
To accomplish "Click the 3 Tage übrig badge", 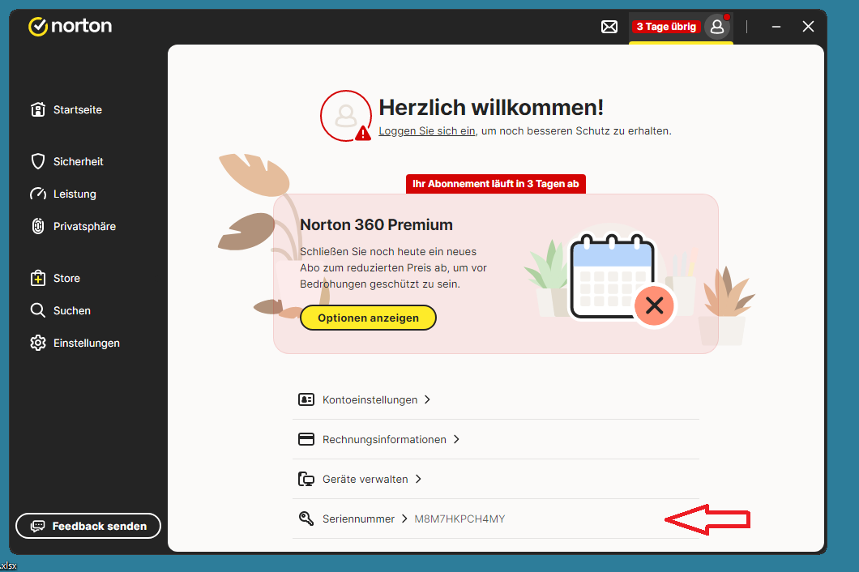I will pyautogui.click(x=665, y=27).
